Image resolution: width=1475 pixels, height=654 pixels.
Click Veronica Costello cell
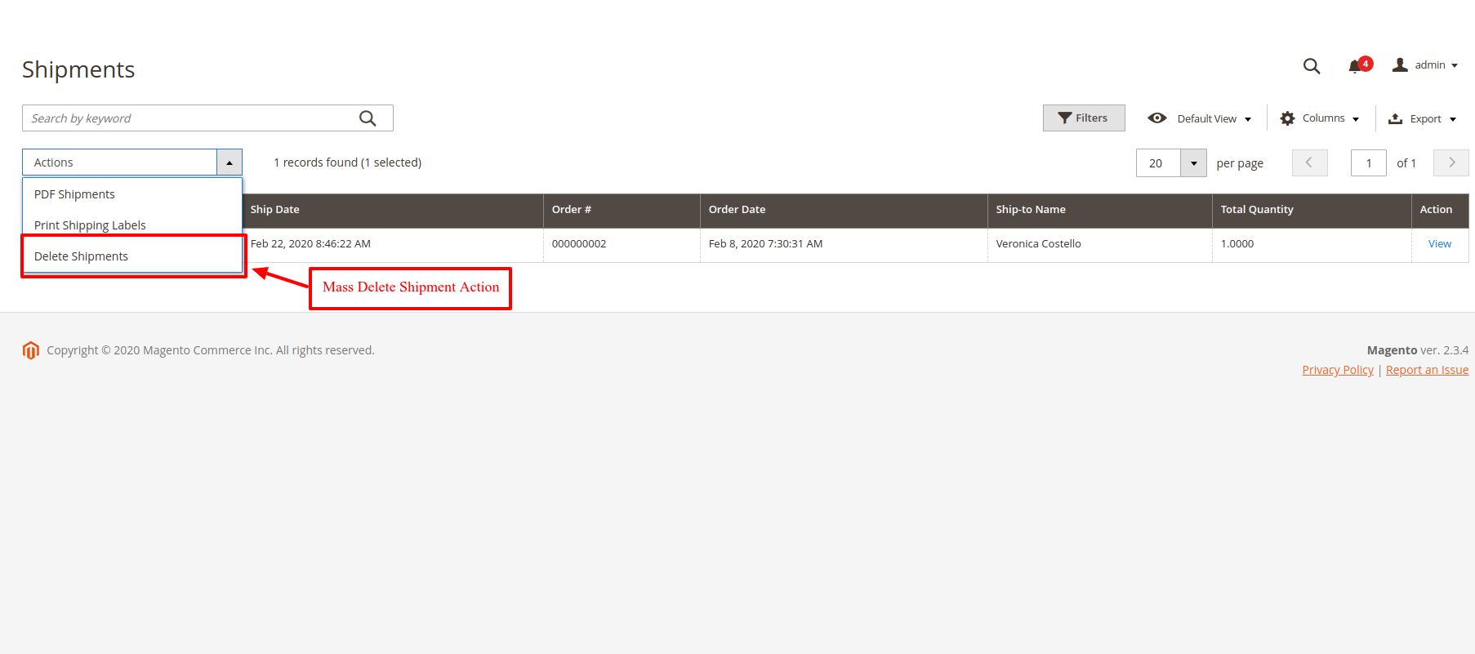point(1100,244)
